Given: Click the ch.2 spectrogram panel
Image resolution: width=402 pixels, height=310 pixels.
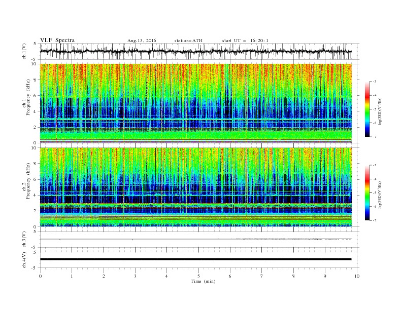Looking at the screenshot, I should (x=195, y=187).
